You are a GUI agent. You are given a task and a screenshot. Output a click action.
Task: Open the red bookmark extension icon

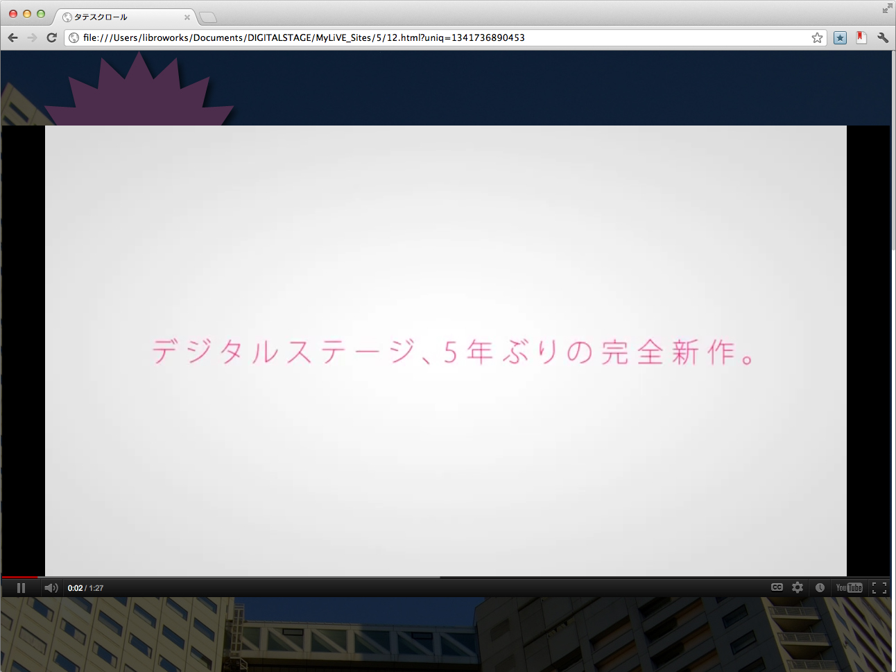pyautogui.click(x=861, y=37)
